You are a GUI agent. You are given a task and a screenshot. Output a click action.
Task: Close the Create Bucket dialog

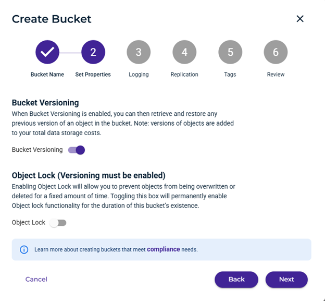pyautogui.click(x=300, y=19)
